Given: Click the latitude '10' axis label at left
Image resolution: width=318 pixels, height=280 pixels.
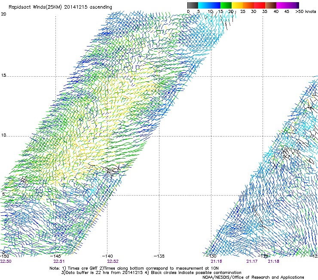Looking at the screenshot, I should point(3,135).
